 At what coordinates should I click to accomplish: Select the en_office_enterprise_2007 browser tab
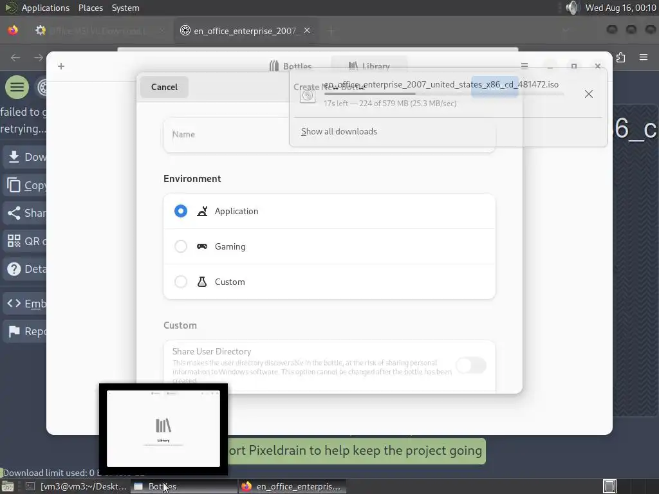pyautogui.click(x=246, y=31)
